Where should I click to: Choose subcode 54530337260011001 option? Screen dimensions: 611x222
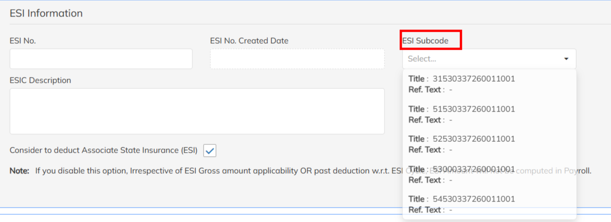473,199
